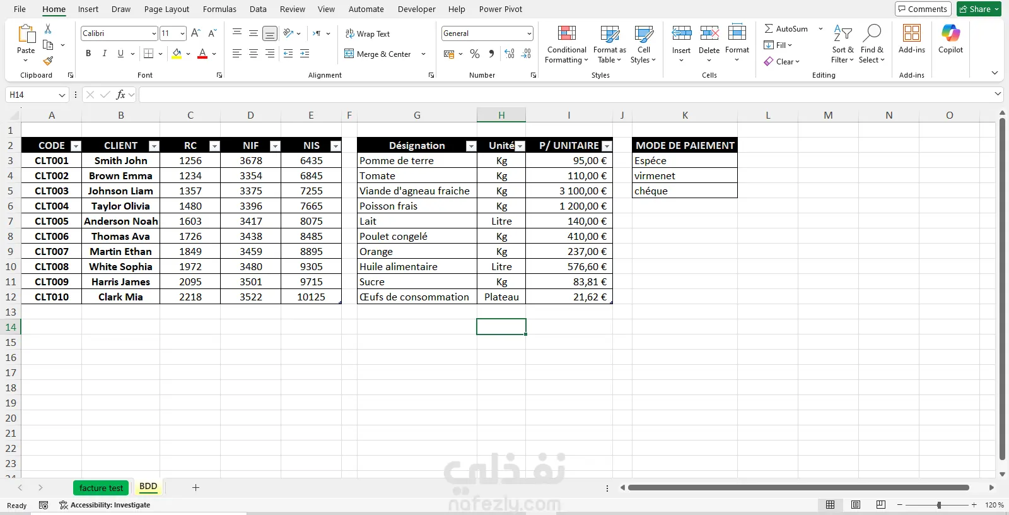Click the macro recording status bar icon
Screen dimensions: 1009x515
(44, 505)
